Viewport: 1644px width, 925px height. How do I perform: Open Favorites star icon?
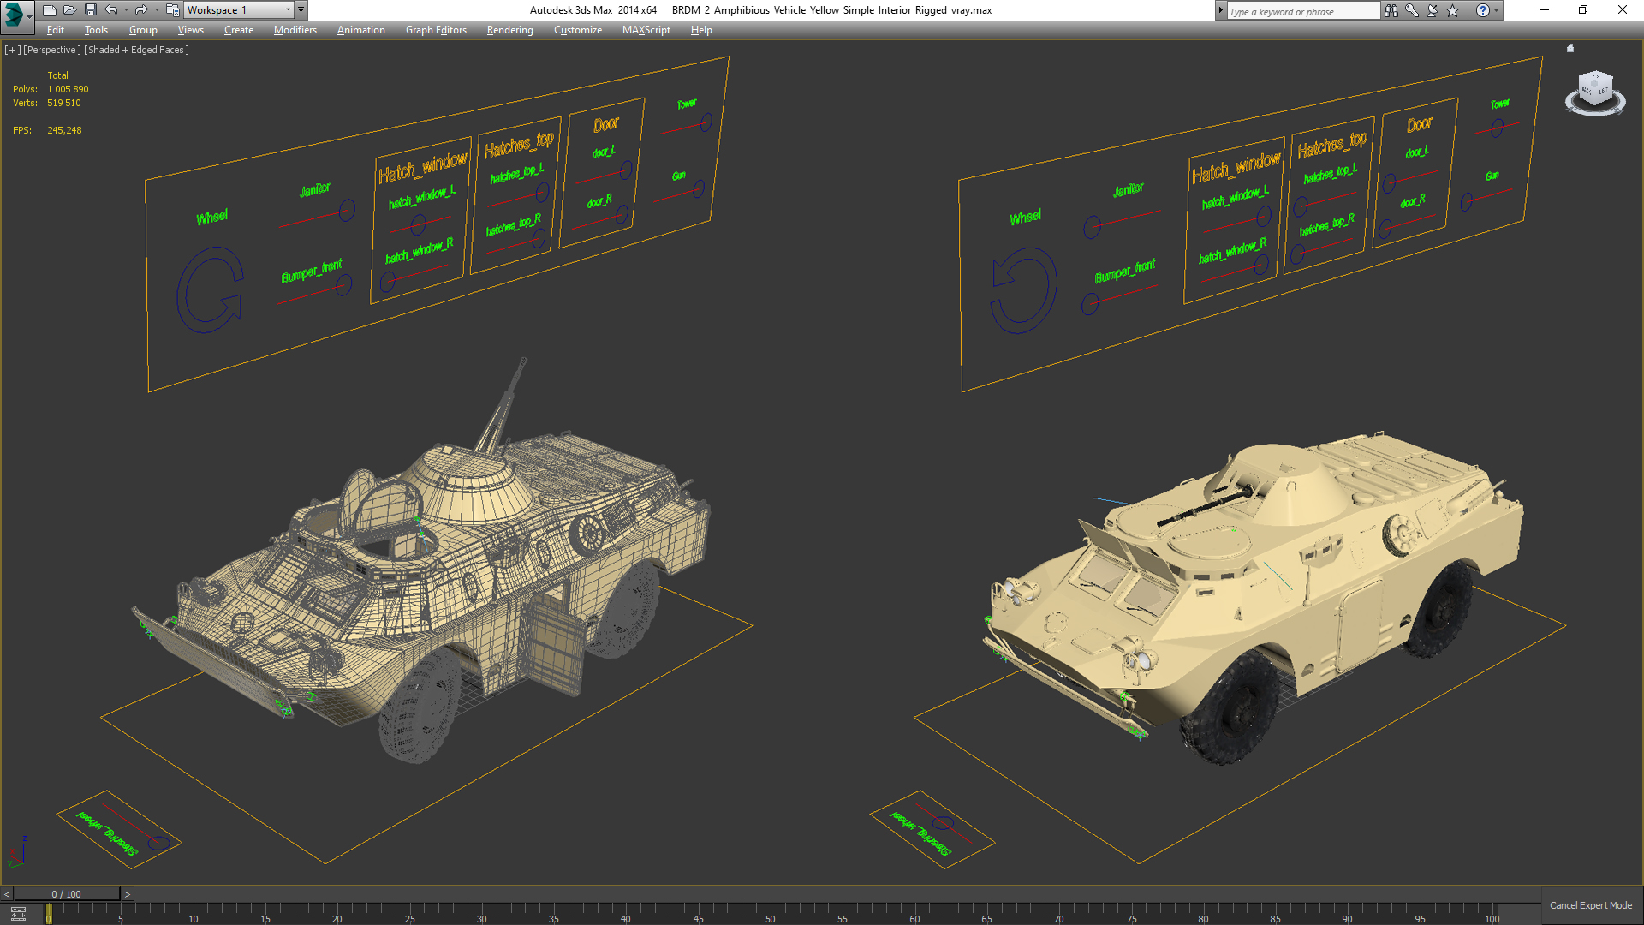[1453, 10]
